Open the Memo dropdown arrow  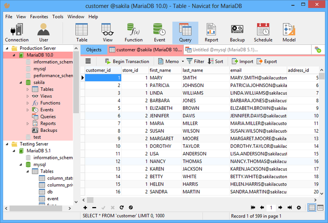(183, 61)
